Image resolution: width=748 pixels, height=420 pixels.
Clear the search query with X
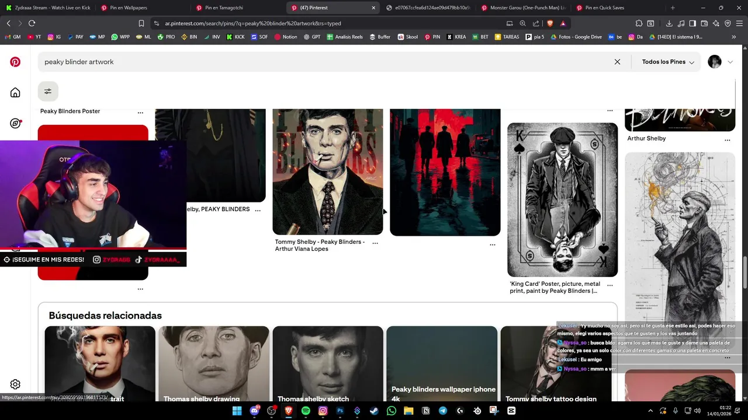tap(617, 62)
